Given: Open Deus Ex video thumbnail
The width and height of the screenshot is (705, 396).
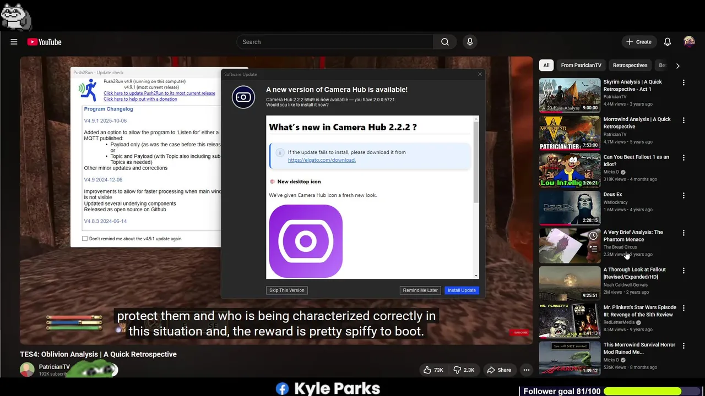Looking at the screenshot, I should point(570,208).
